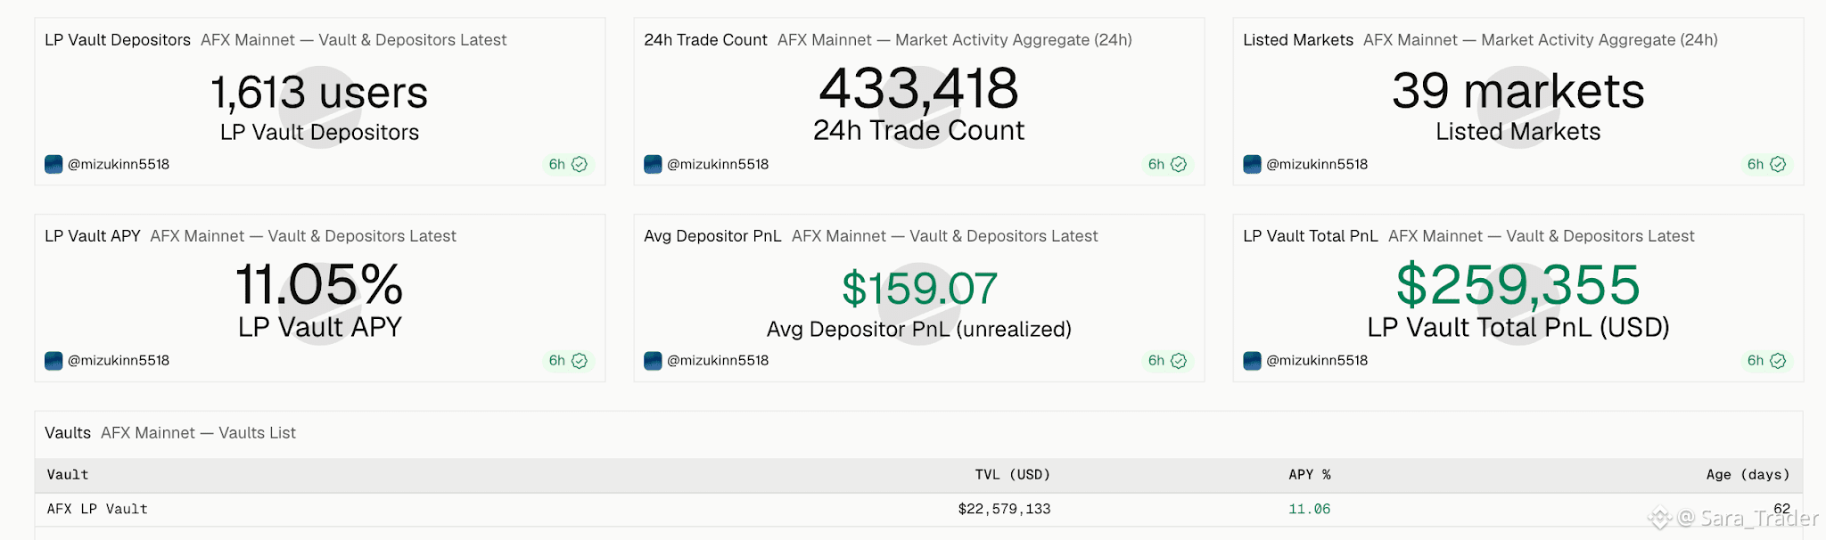Viewport: 1826px width, 540px height.
Task: Open @mizukinn5518 profile on LP Vault APY card
Action: pos(119,360)
